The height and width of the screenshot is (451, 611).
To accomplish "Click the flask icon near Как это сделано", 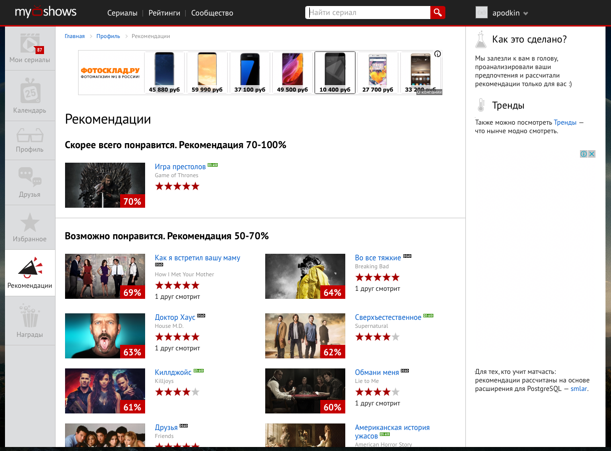I will pos(481,39).
